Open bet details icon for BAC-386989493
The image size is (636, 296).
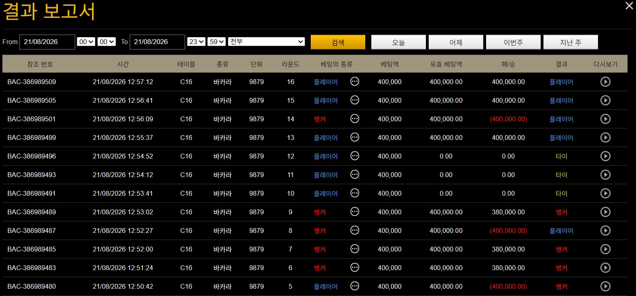click(355, 174)
